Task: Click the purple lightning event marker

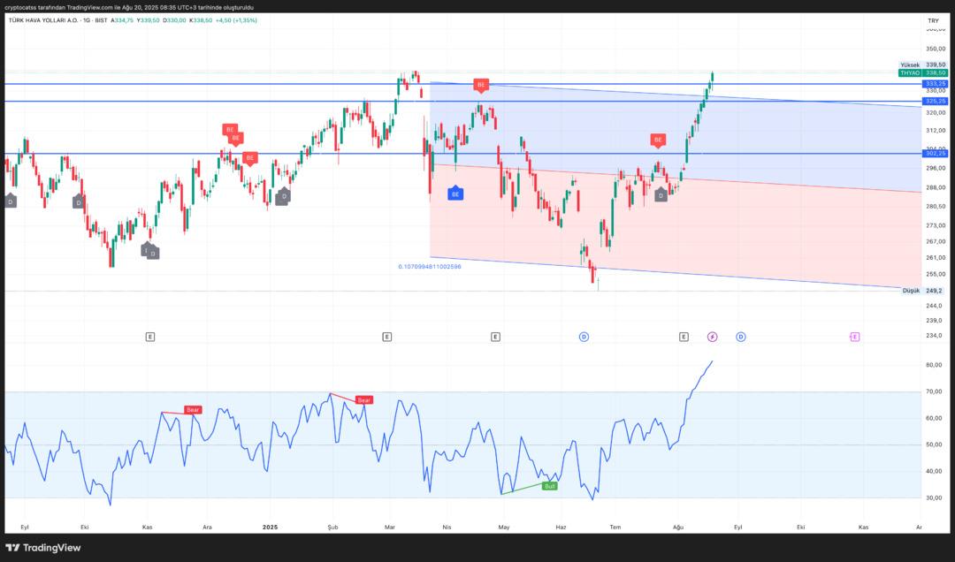Action: click(x=713, y=337)
